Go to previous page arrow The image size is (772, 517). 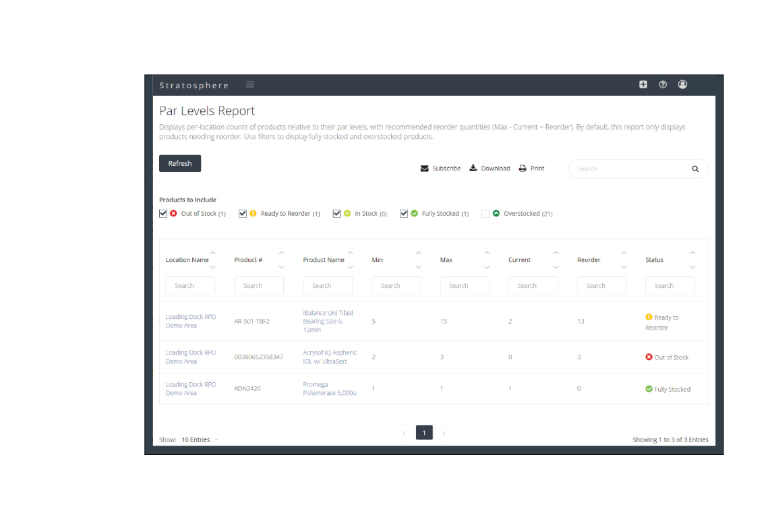click(405, 433)
